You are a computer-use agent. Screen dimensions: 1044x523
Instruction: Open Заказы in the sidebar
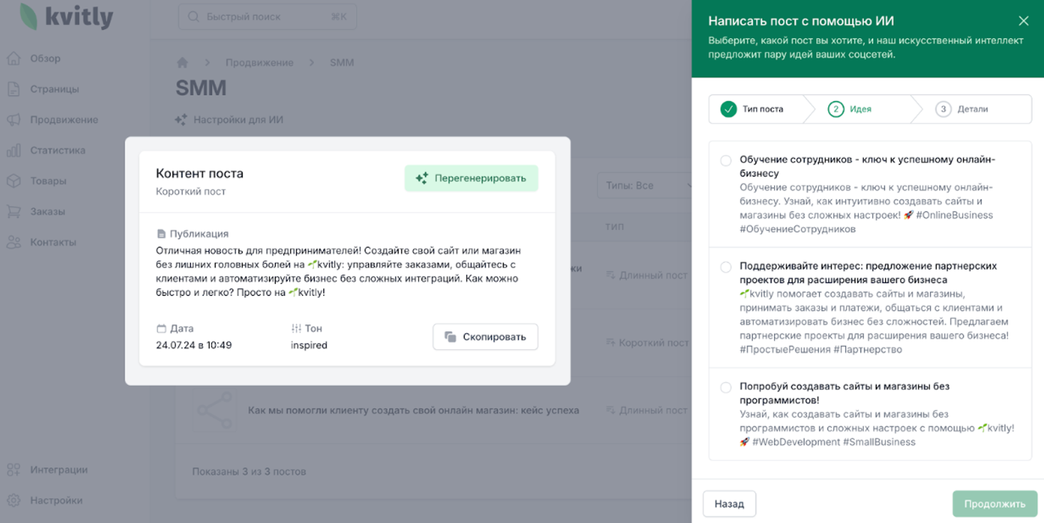tap(47, 211)
